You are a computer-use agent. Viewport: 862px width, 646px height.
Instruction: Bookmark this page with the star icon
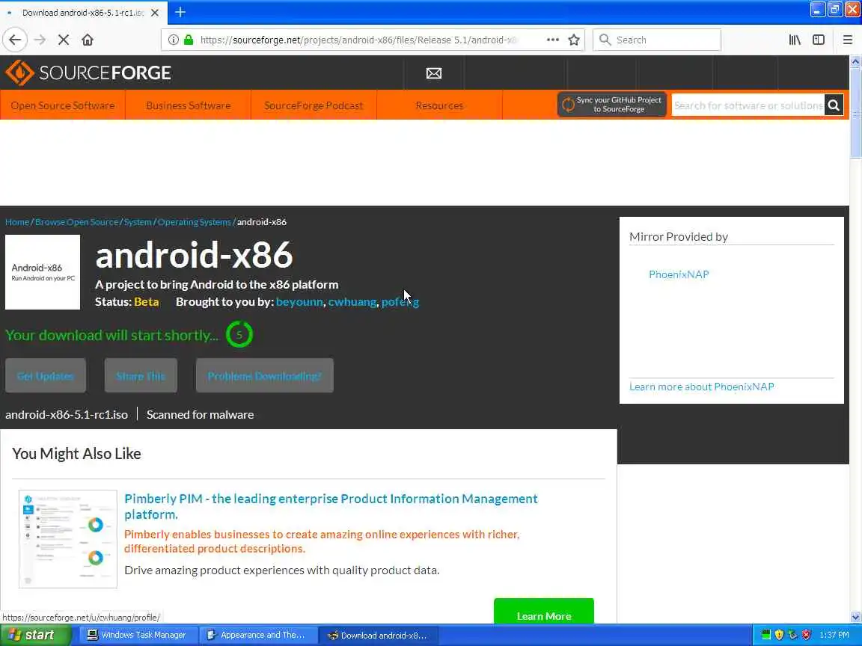pos(574,40)
